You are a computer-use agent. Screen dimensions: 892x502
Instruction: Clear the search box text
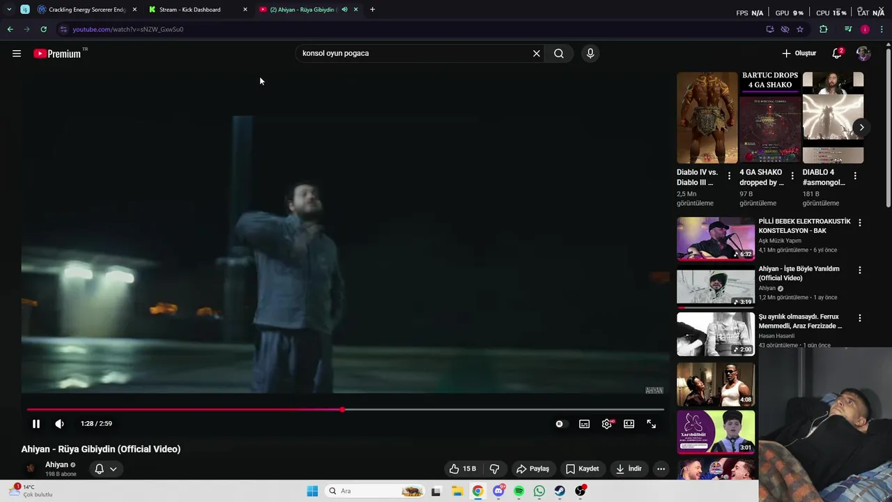pyautogui.click(x=537, y=54)
